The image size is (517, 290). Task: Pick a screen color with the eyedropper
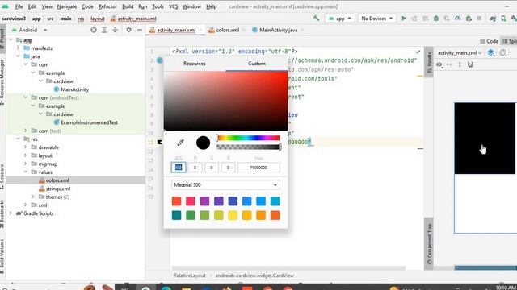coord(180,143)
